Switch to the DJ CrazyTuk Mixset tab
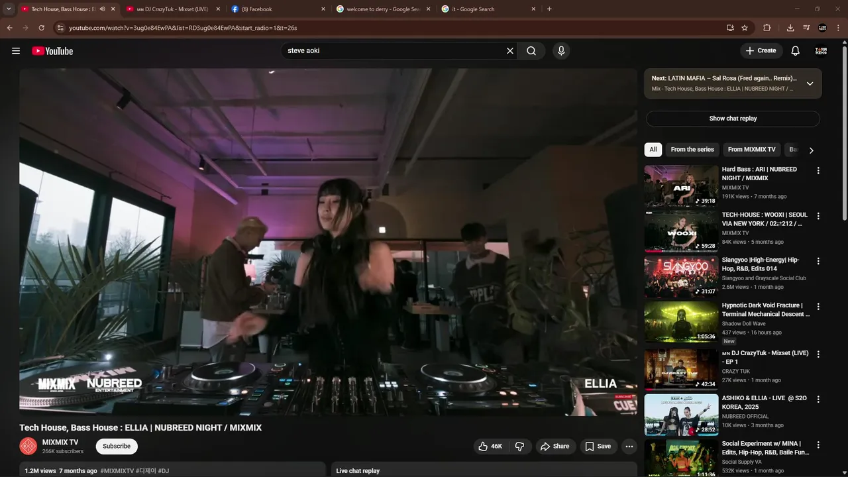Screen dimensions: 848x477 (172, 9)
